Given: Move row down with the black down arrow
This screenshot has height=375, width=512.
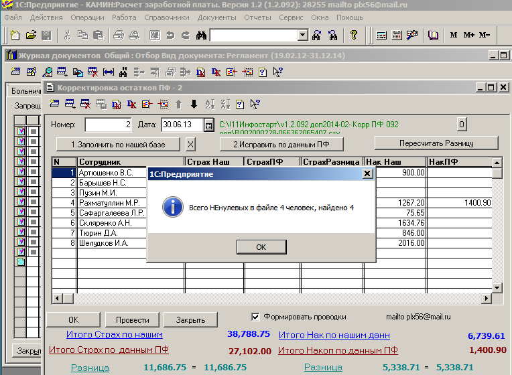Looking at the screenshot, I should coord(194,104).
